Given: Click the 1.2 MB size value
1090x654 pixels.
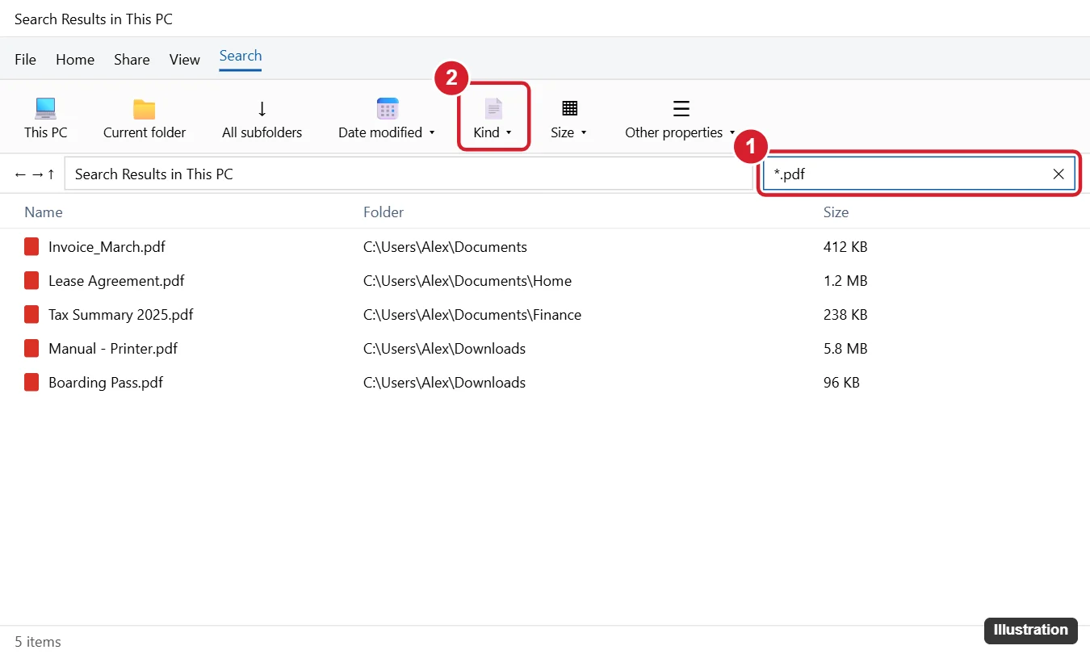Looking at the screenshot, I should pyautogui.click(x=845, y=281).
